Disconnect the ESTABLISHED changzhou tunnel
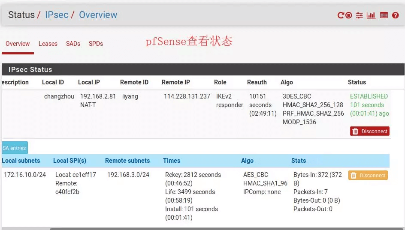The image size is (405, 230). (370, 131)
